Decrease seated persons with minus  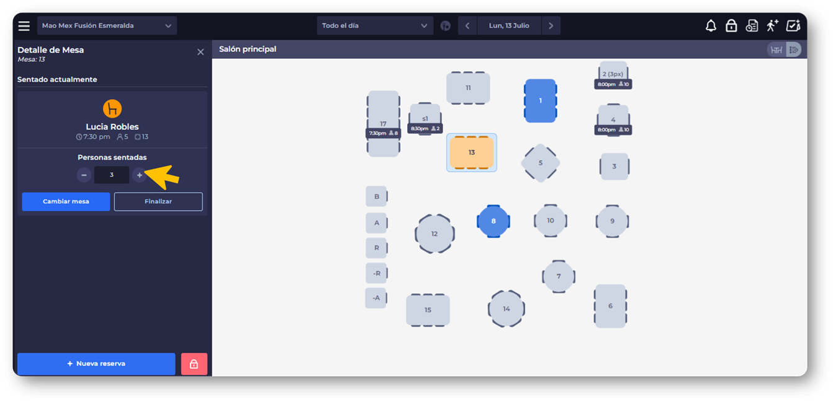[x=84, y=175]
